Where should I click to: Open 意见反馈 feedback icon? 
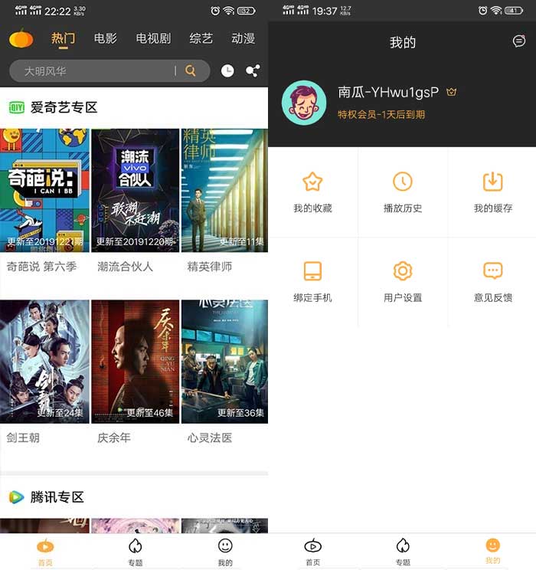click(x=492, y=271)
